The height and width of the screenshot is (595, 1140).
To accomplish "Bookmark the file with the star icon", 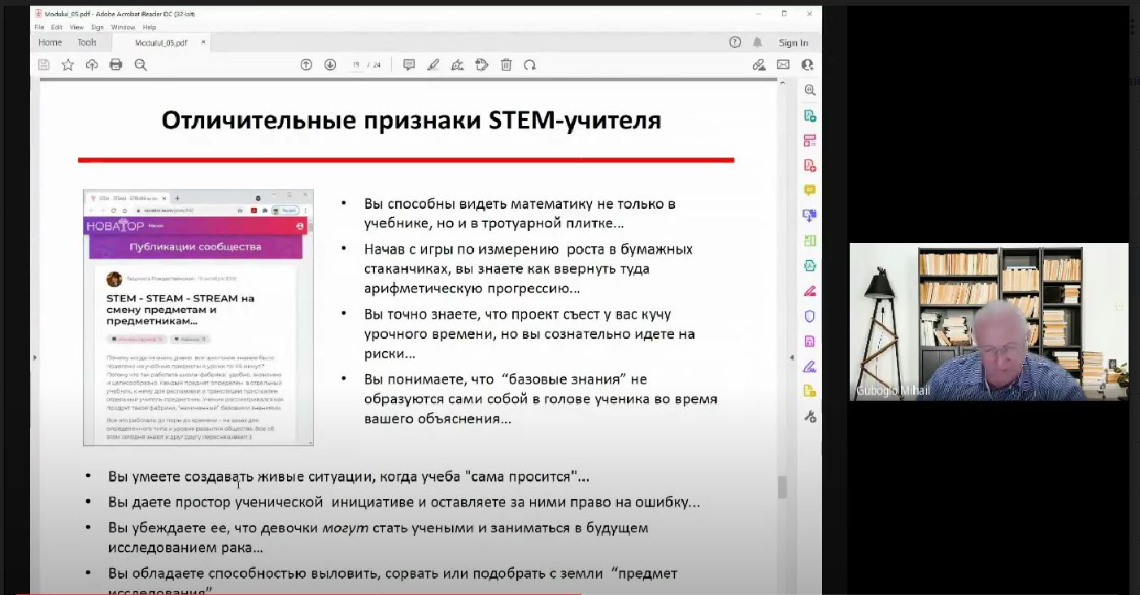I will tap(67, 65).
